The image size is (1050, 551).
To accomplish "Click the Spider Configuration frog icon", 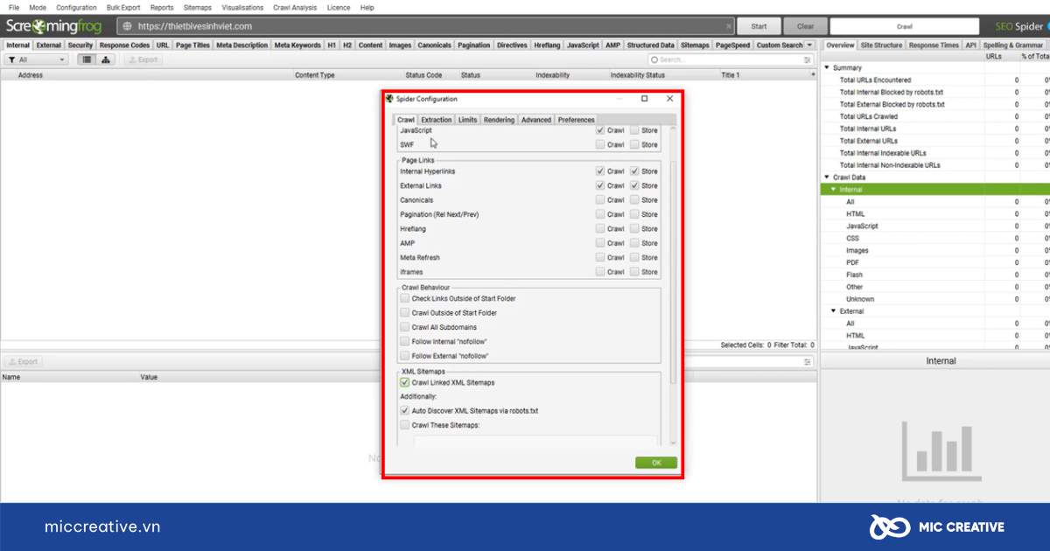I will point(389,99).
